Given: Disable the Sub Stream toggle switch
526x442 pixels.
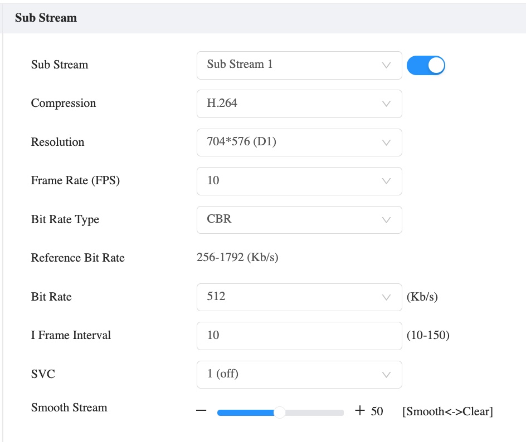Looking at the screenshot, I should click(x=426, y=65).
